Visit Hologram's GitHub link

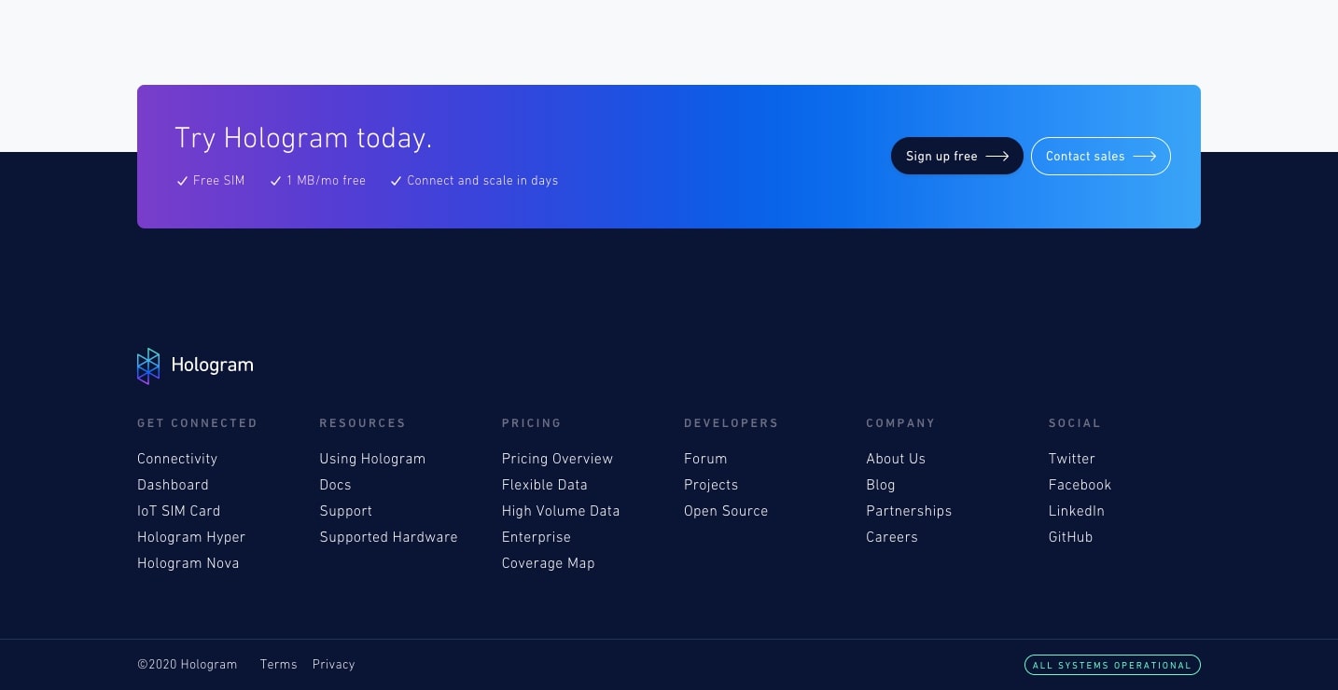pyautogui.click(x=1070, y=536)
